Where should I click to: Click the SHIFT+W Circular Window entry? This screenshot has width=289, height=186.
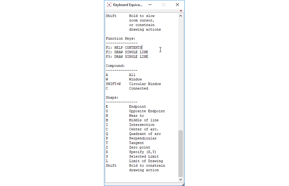click(133, 84)
